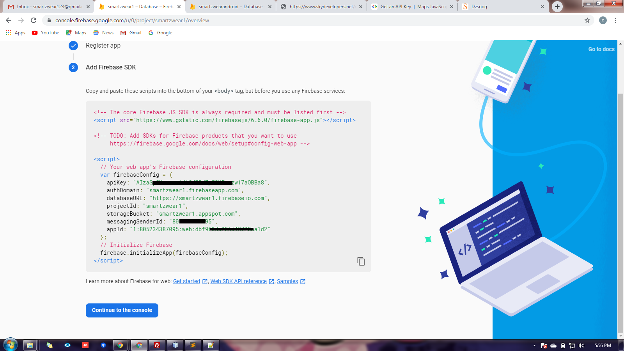Click the Add Firebase SDK step heading
The height and width of the screenshot is (351, 624).
pyautogui.click(x=111, y=67)
